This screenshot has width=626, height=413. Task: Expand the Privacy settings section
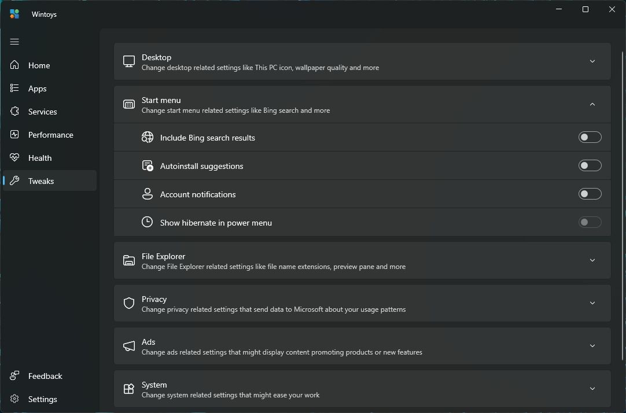(592, 303)
